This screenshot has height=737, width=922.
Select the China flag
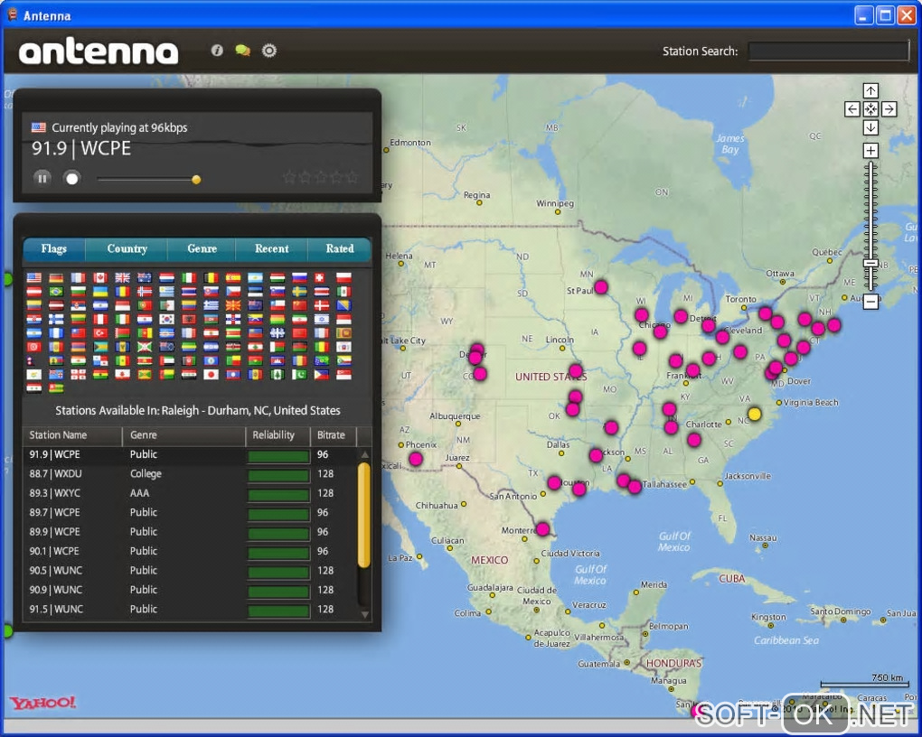tap(299, 305)
